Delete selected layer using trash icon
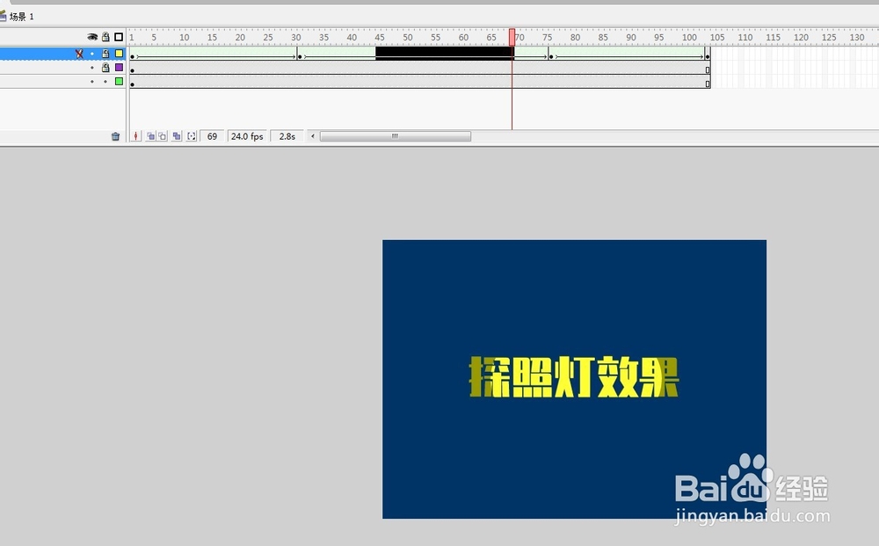This screenshot has width=879, height=546. (x=114, y=135)
